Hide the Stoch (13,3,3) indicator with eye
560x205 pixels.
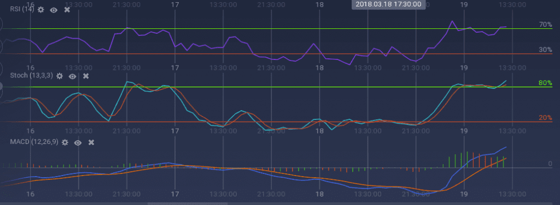click(x=73, y=76)
